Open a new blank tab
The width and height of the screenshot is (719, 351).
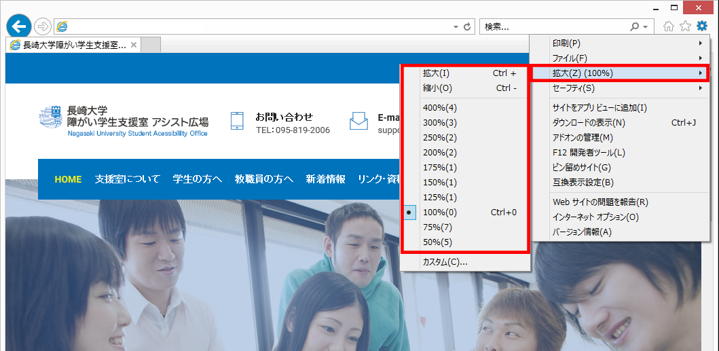pyautogui.click(x=151, y=45)
